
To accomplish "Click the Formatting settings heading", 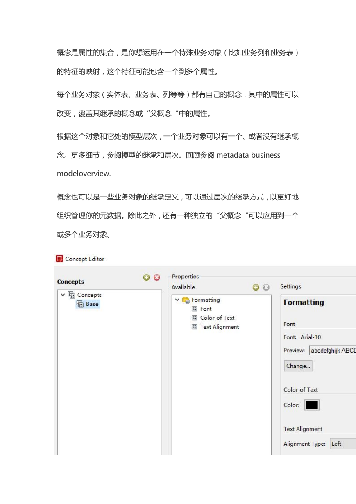I will pos(304,302).
